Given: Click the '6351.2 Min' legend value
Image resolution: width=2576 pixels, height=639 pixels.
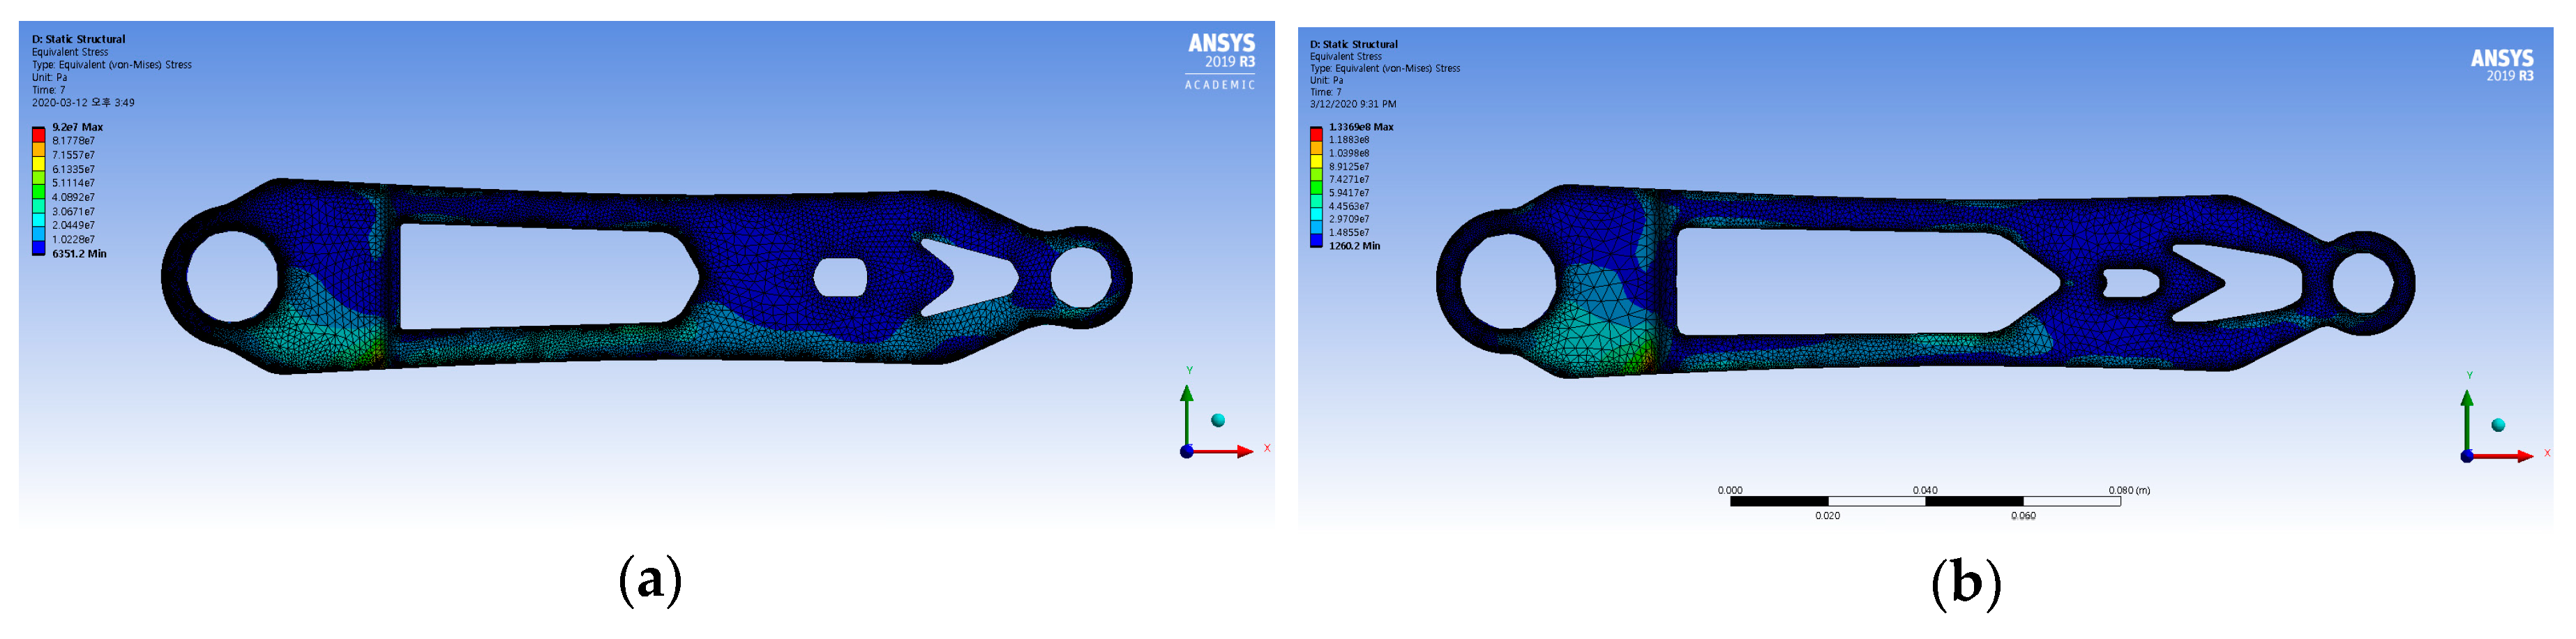Looking at the screenshot, I should pyautogui.click(x=79, y=254).
